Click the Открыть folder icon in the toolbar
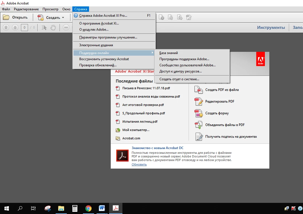Viewport: 303px width, 214px height. coord(6,17)
